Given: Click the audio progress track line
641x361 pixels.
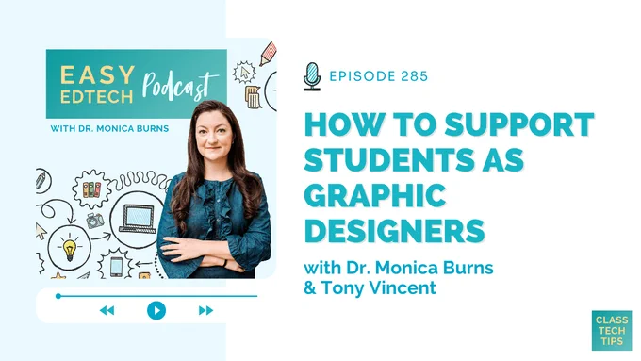Looking at the screenshot, I should pos(157,296).
